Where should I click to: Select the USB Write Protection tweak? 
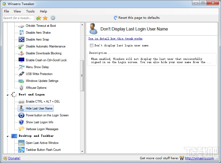pyautogui.click(x=39, y=74)
